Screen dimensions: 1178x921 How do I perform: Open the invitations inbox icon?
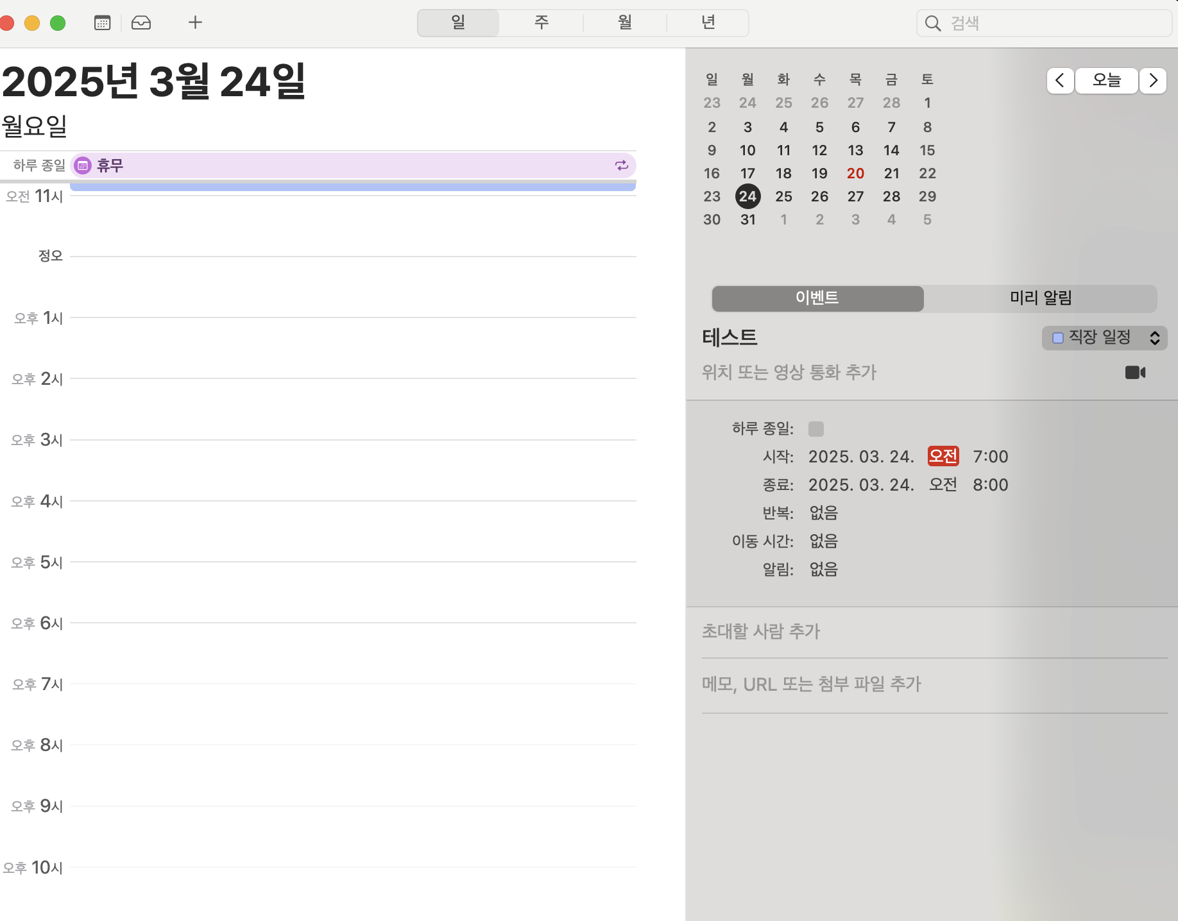point(141,23)
